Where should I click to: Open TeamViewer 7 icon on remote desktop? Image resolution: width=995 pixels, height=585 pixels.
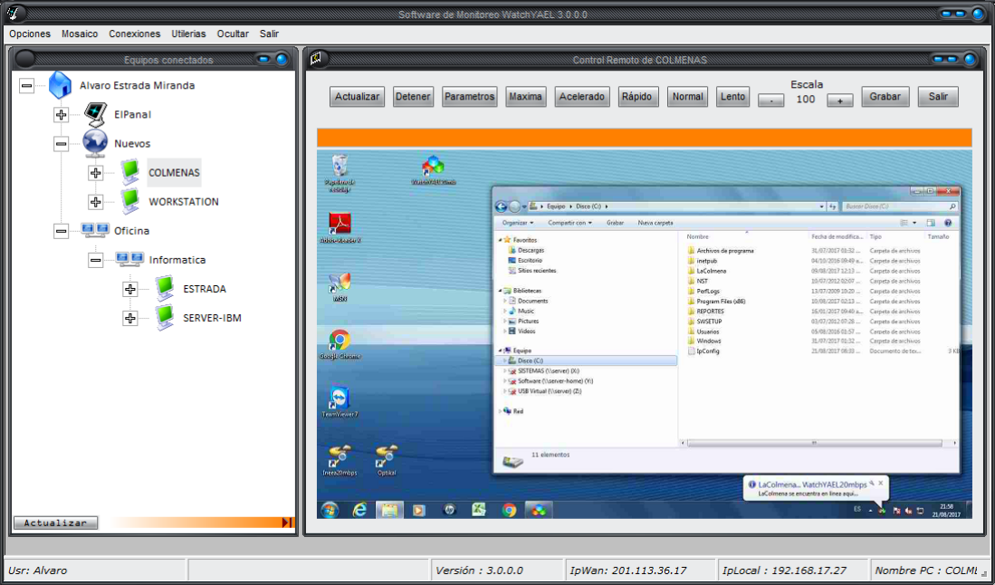coord(340,399)
